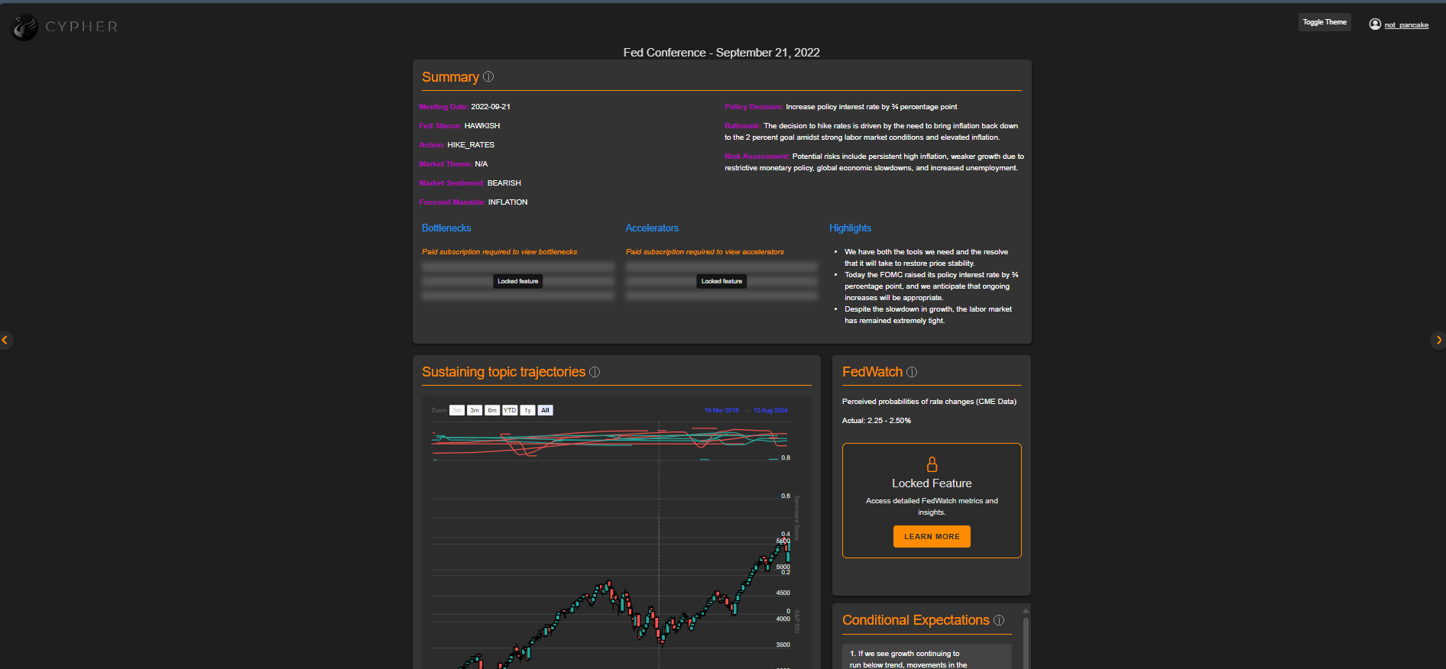Viewport: 1446px width, 669px height.
Task: Show info tooltip next to Summary heading
Action: (x=488, y=76)
